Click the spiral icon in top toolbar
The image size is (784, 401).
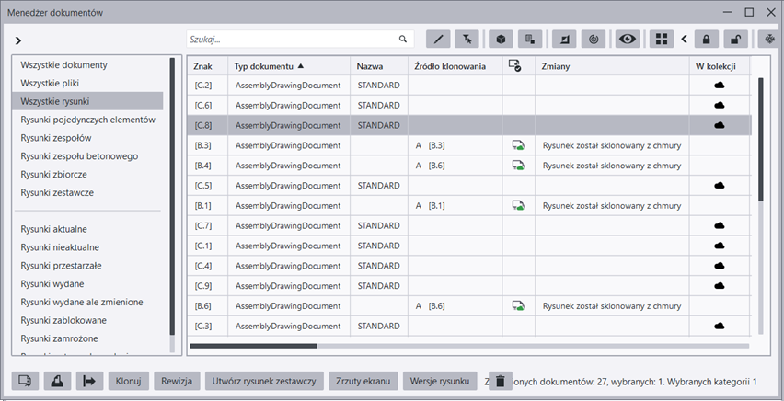point(595,40)
